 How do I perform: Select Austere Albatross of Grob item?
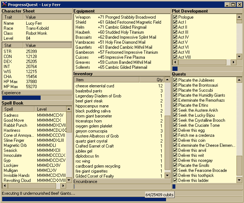pyautogui.click(x=119, y=136)
